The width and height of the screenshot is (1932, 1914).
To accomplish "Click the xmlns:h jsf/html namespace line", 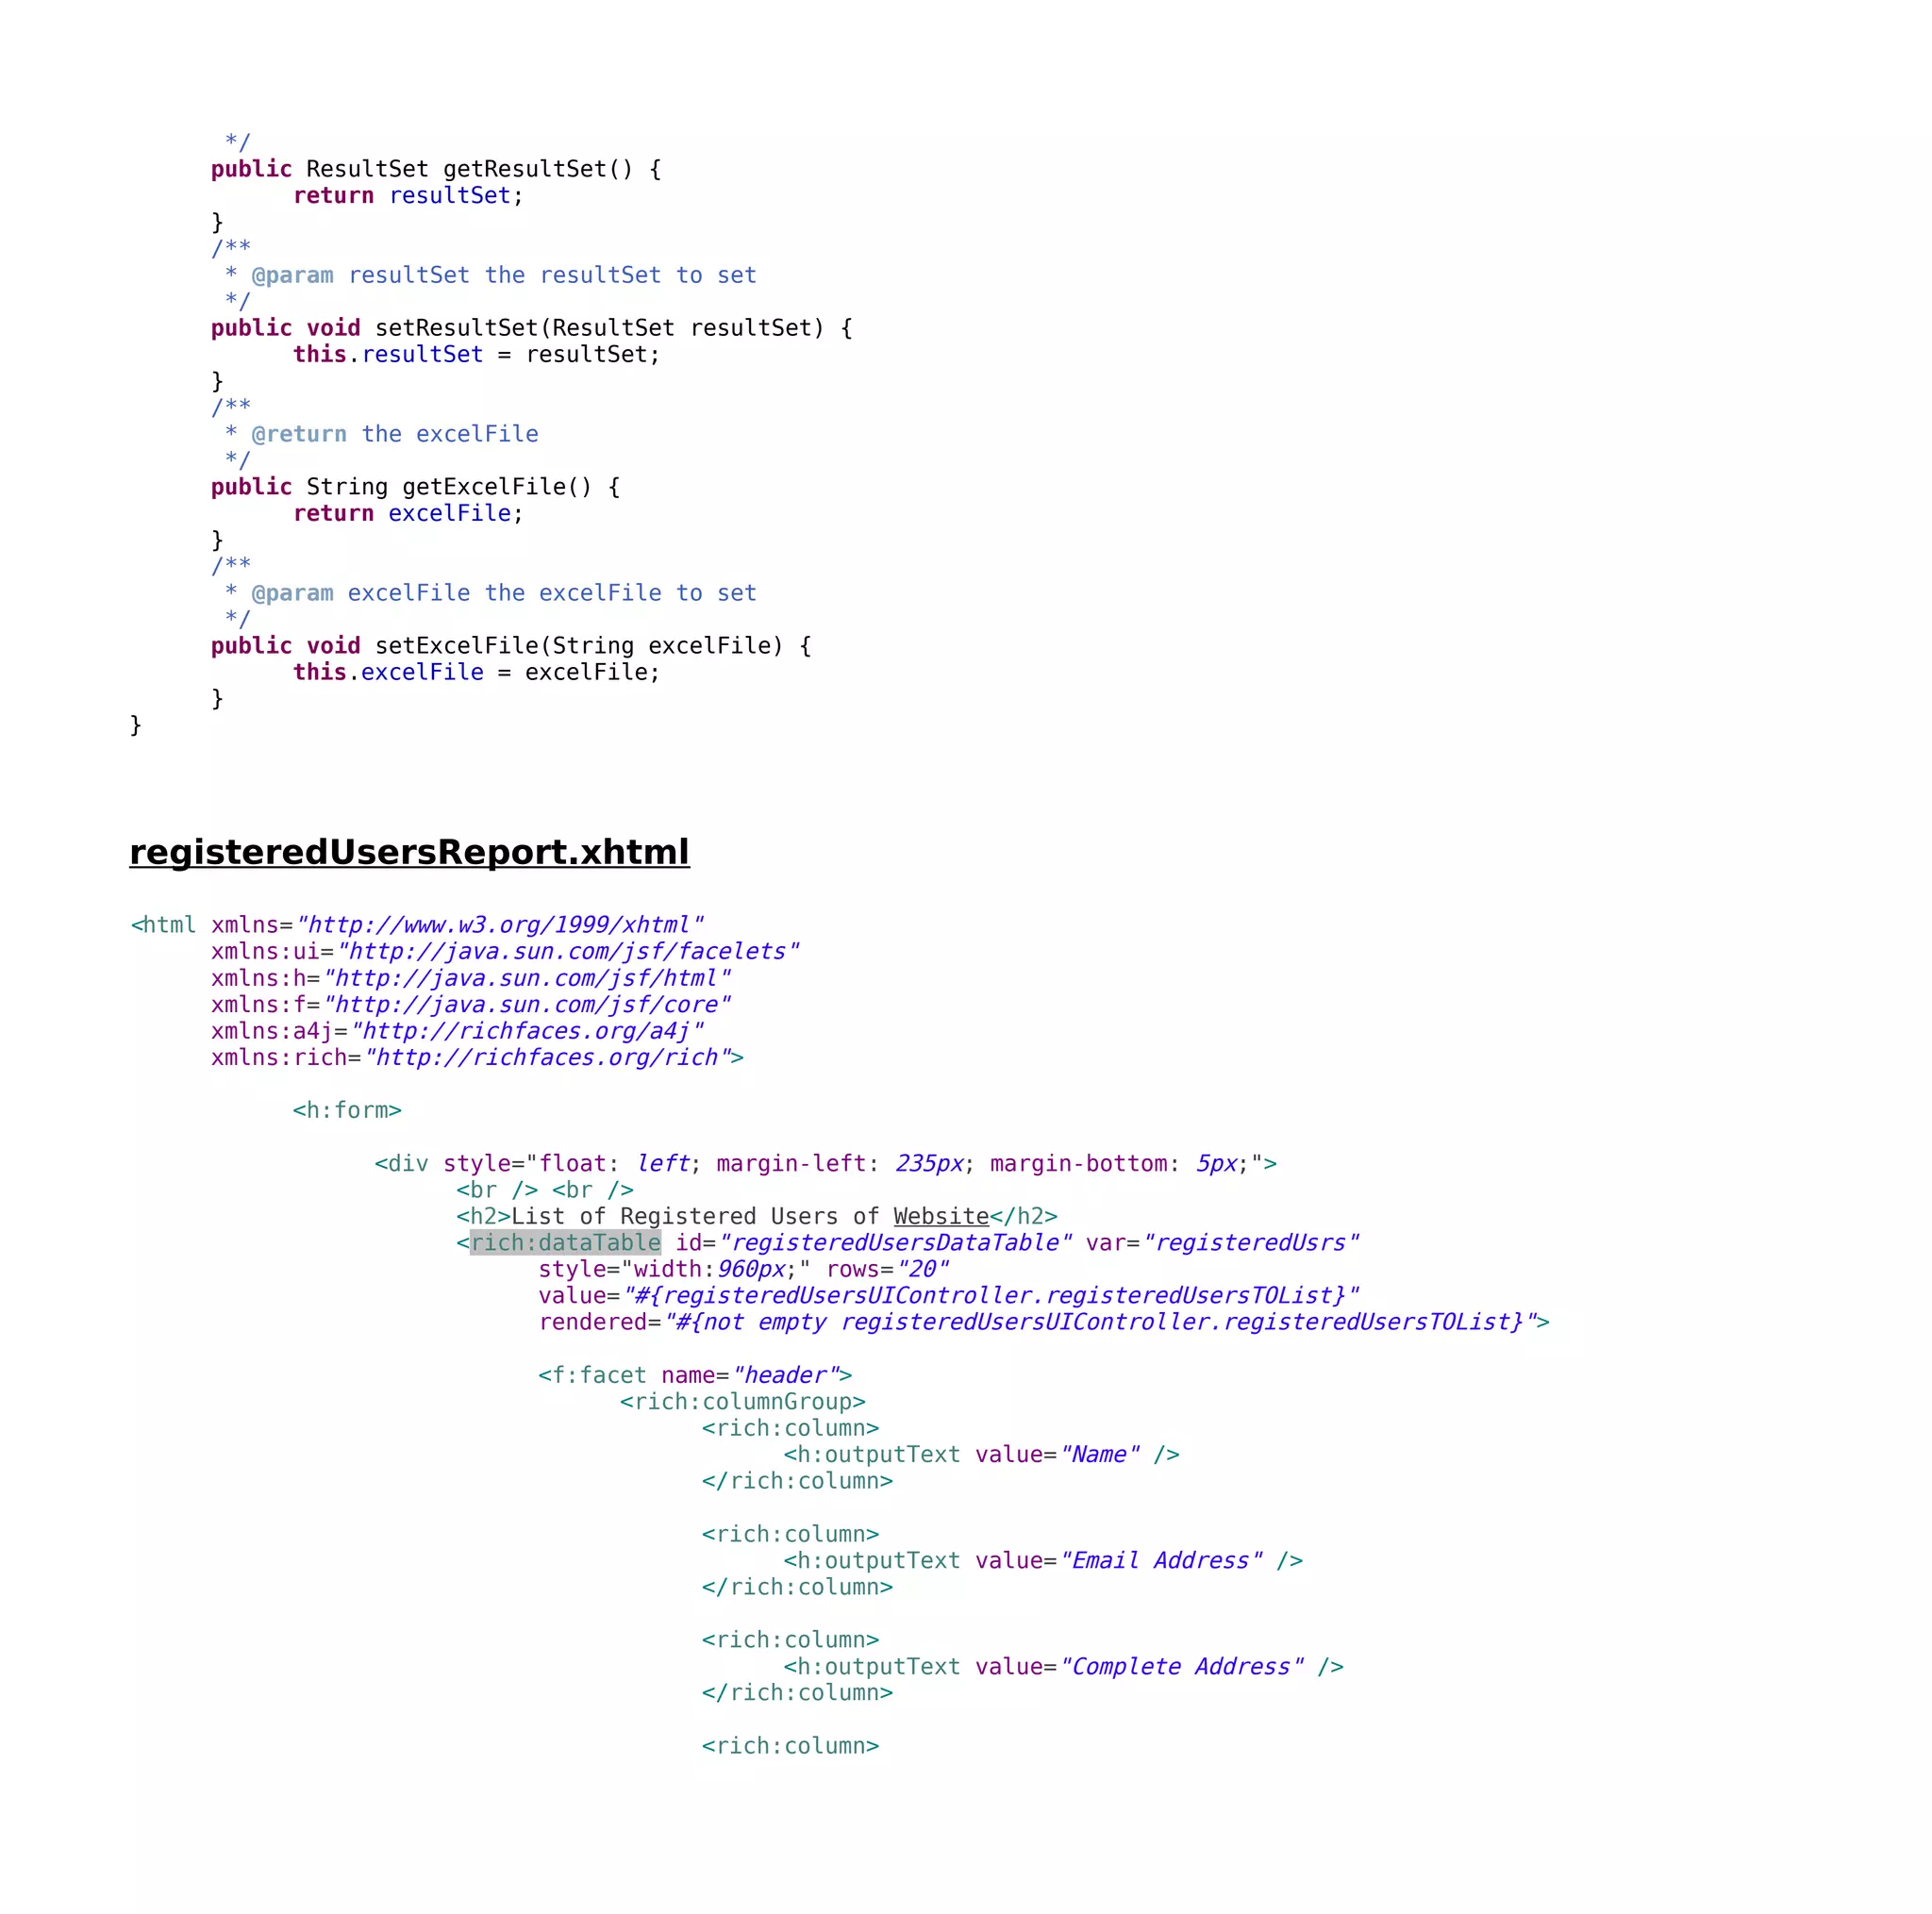I will coord(471,978).
